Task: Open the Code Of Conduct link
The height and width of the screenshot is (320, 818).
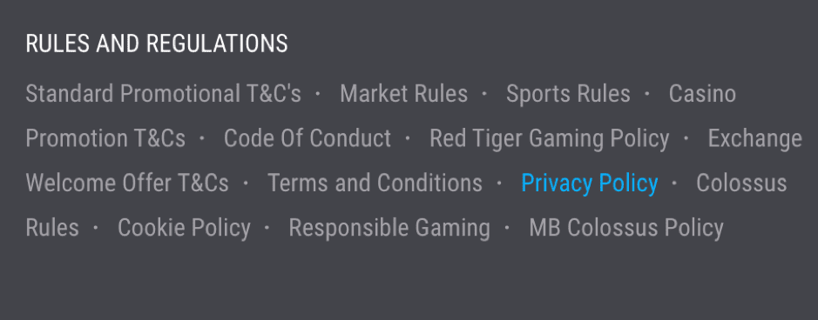Action: pos(308,138)
